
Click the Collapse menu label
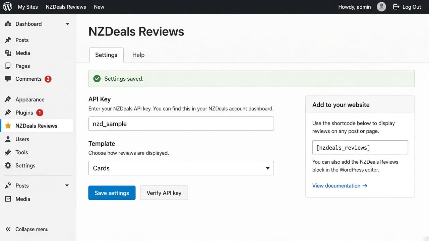point(32,229)
